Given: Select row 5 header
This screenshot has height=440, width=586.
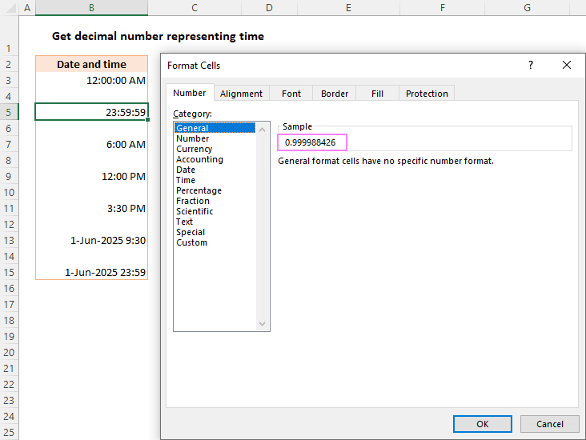Looking at the screenshot, I should (9, 112).
